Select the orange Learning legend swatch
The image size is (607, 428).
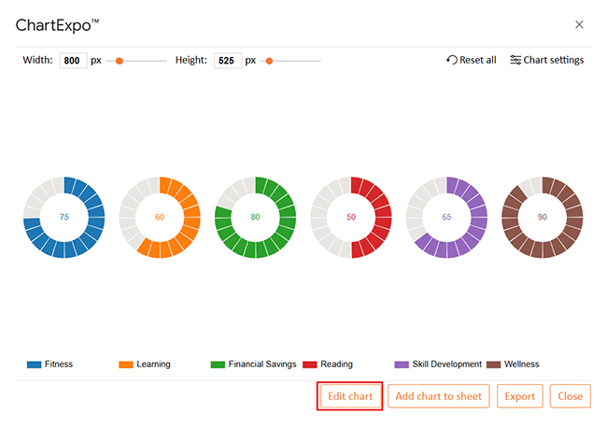click(x=126, y=364)
